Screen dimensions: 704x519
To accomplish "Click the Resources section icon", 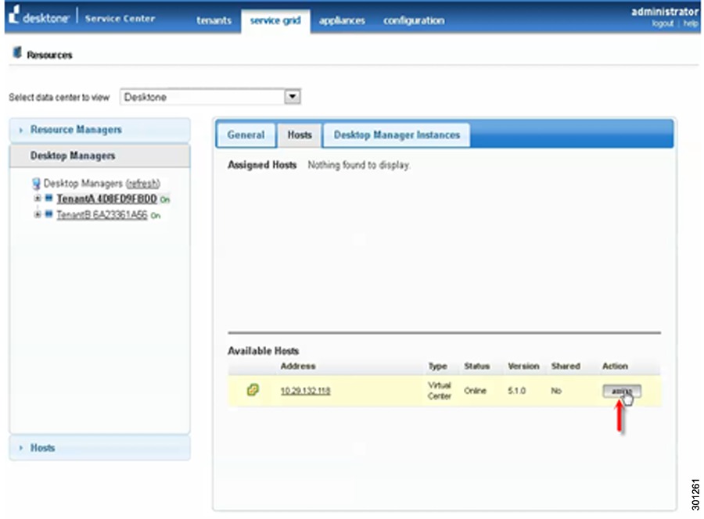I will click(x=17, y=52).
